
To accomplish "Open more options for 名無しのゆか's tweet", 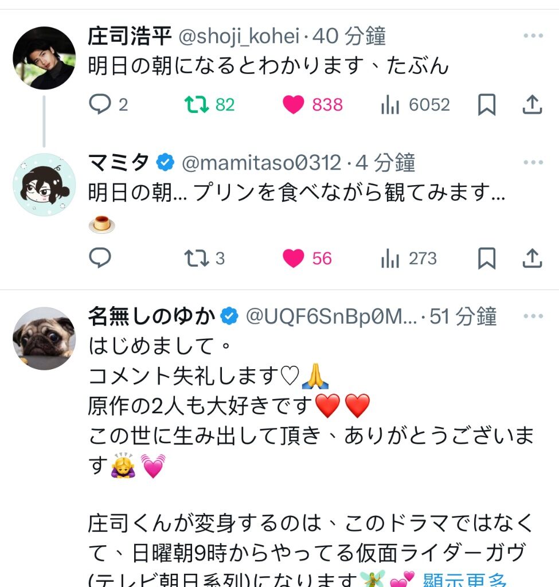I will [x=533, y=316].
